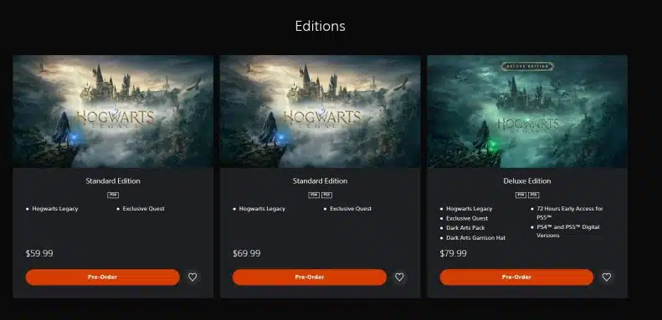The height and width of the screenshot is (320, 662).
Task: Pre-Order the $69.99 Standard Edition
Action: pos(310,277)
